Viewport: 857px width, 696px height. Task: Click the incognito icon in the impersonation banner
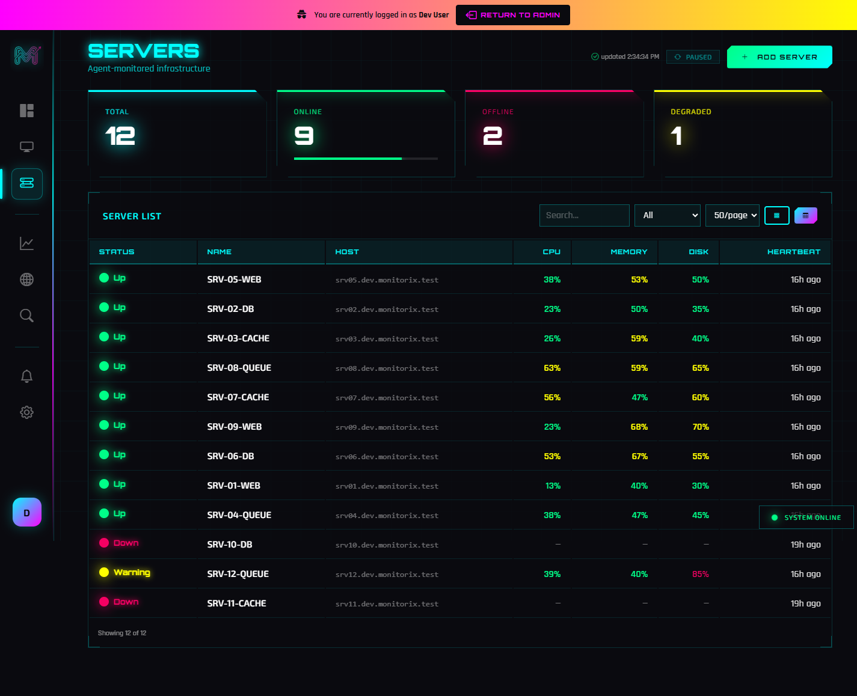[302, 14]
